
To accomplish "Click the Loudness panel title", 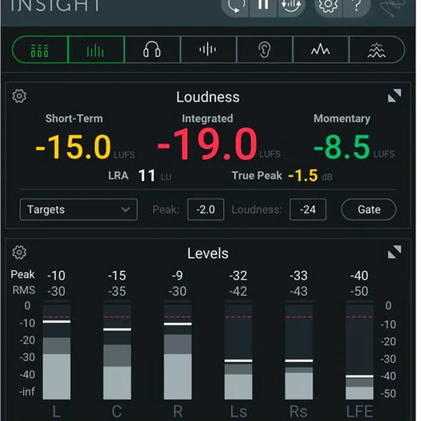I will coord(208,97).
